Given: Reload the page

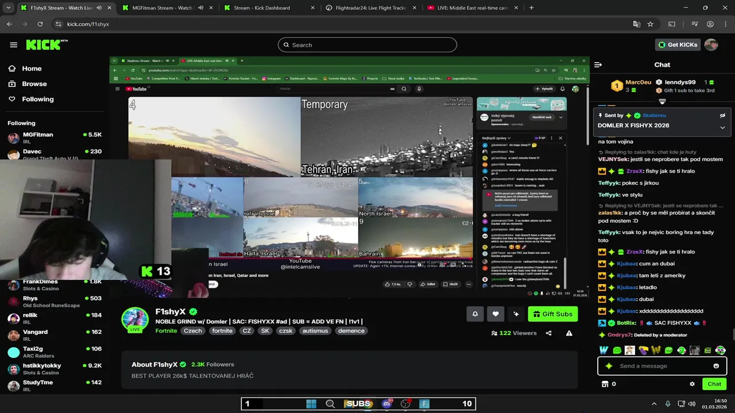Looking at the screenshot, I should tap(40, 24).
